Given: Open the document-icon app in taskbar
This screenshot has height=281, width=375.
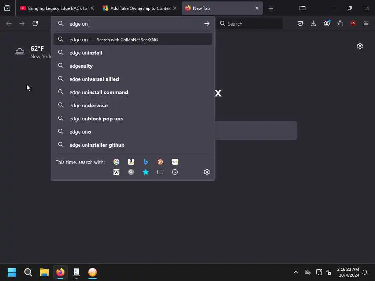Looking at the screenshot, I should (77, 272).
